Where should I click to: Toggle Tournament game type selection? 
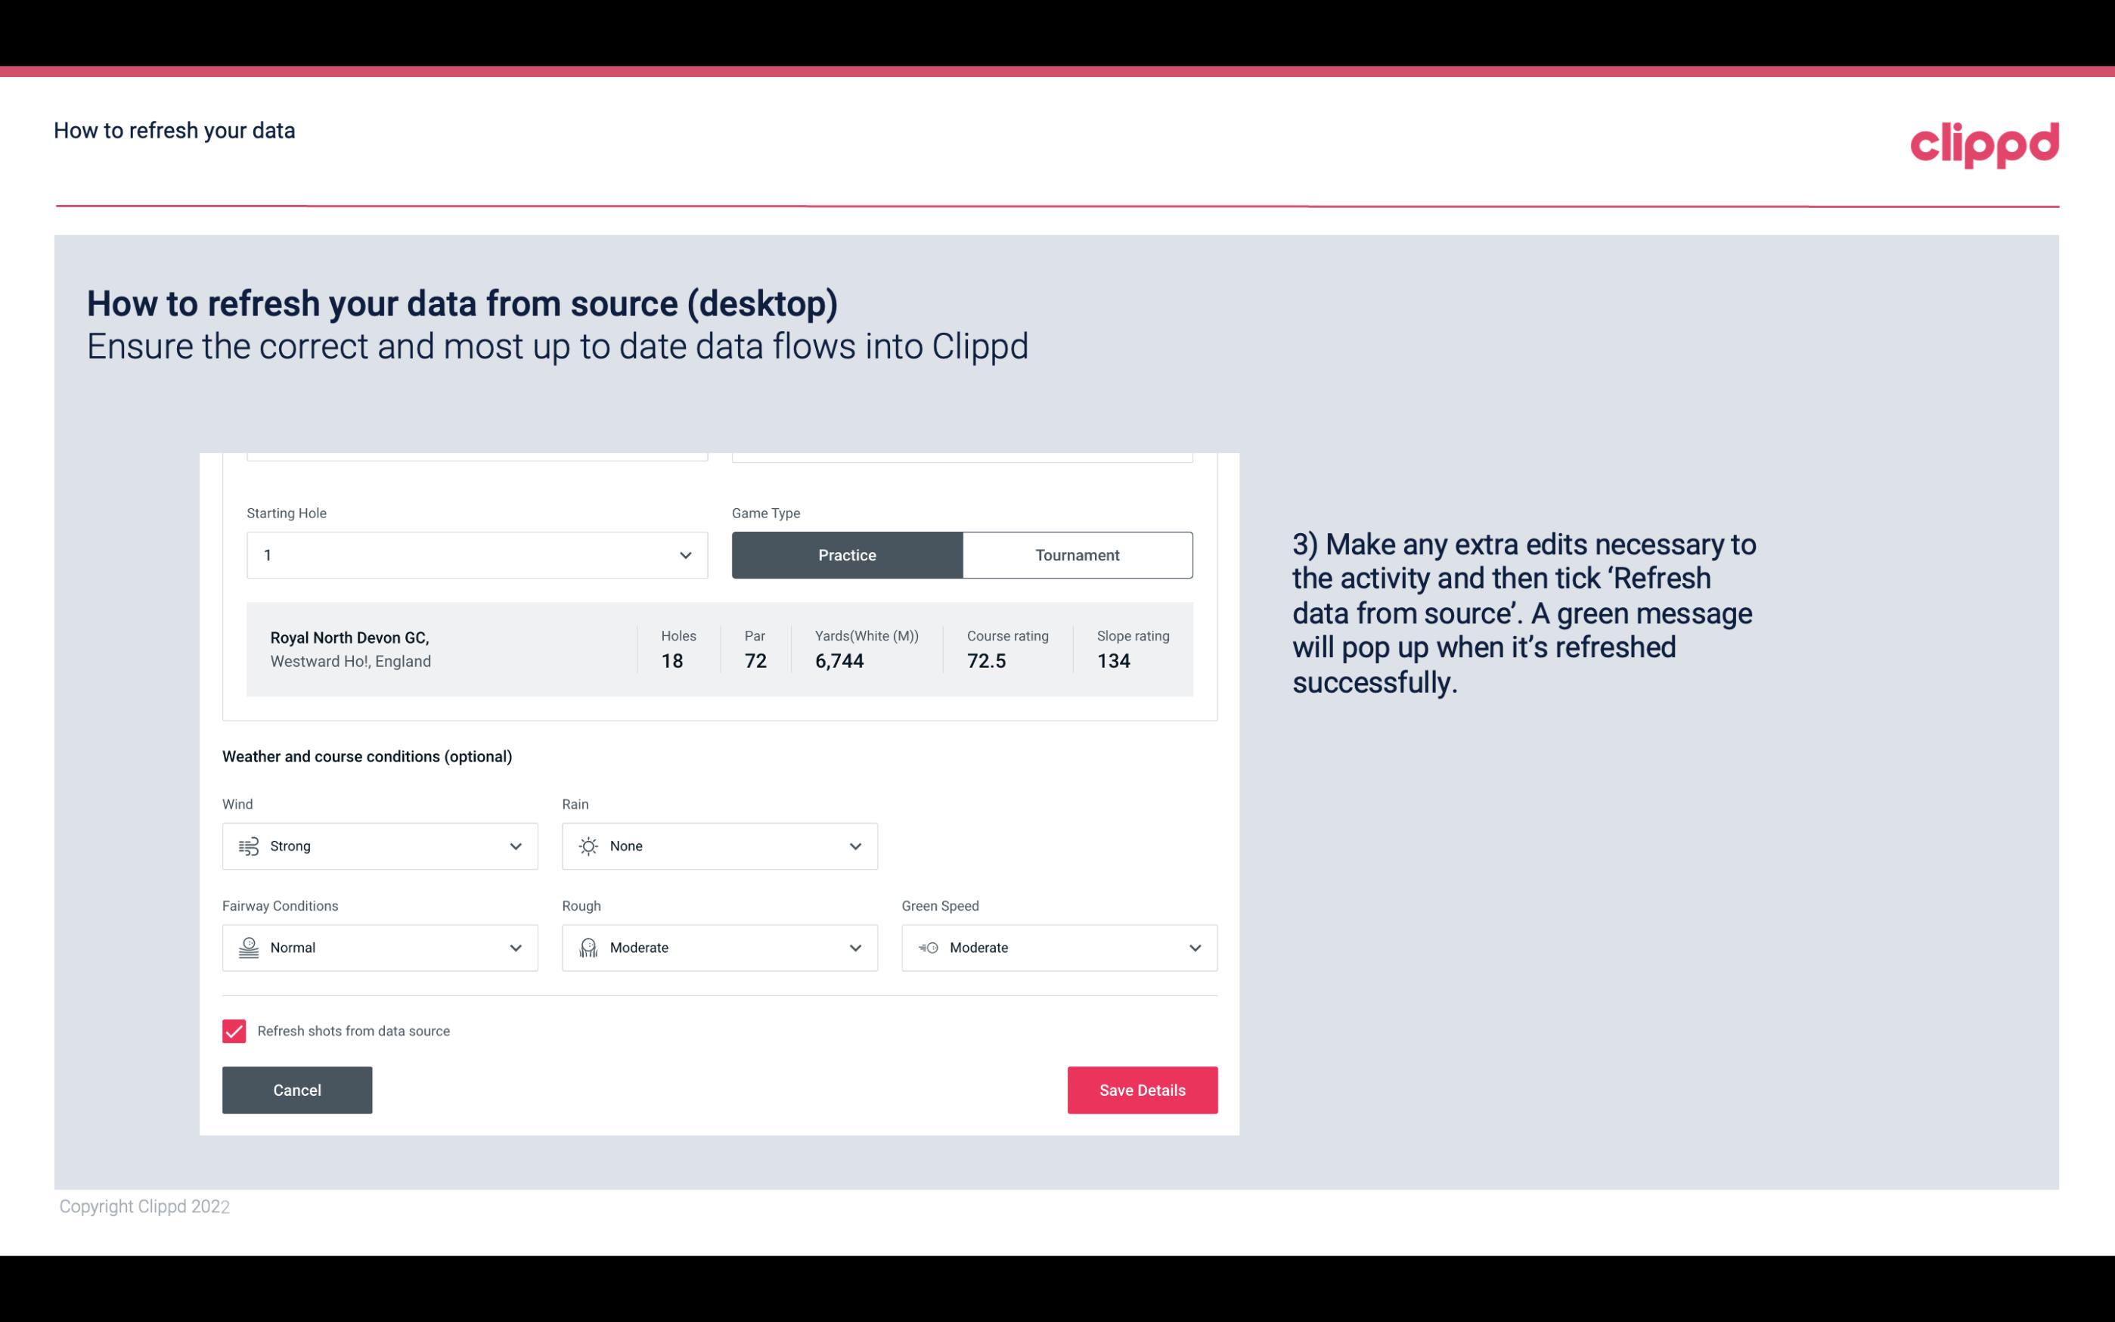point(1077,554)
